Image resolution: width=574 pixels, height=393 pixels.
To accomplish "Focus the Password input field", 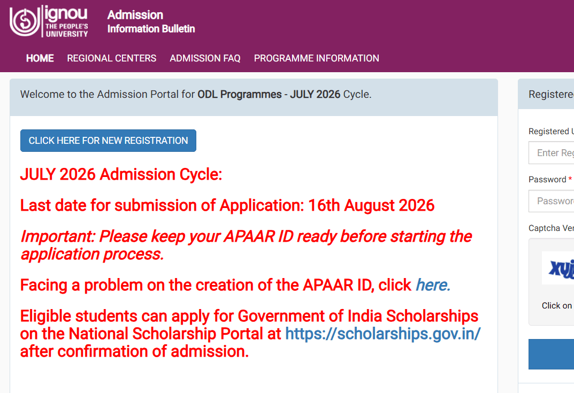I will point(552,201).
